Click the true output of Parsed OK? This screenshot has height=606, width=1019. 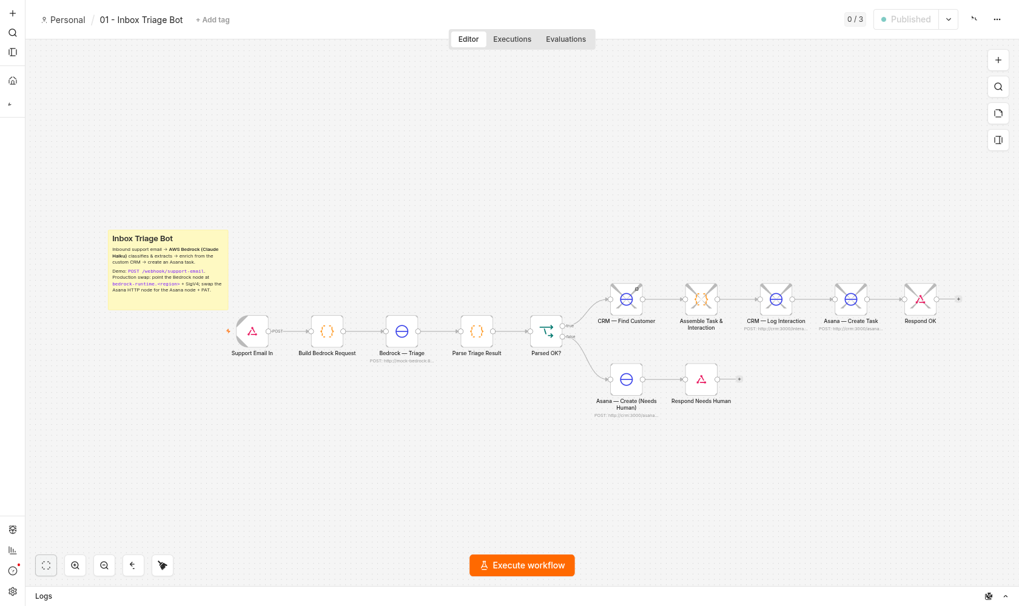point(563,326)
